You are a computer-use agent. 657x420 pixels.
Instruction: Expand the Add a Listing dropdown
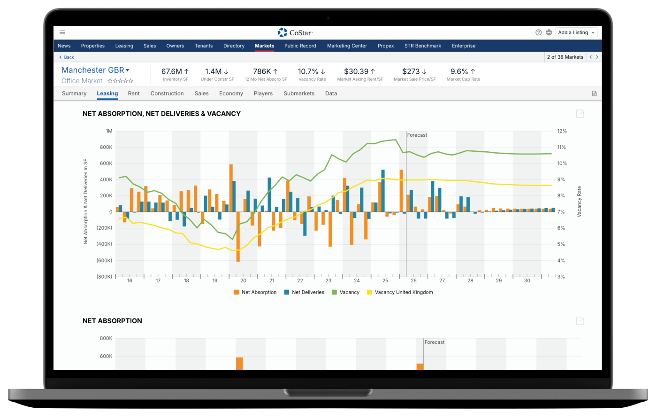(576, 32)
